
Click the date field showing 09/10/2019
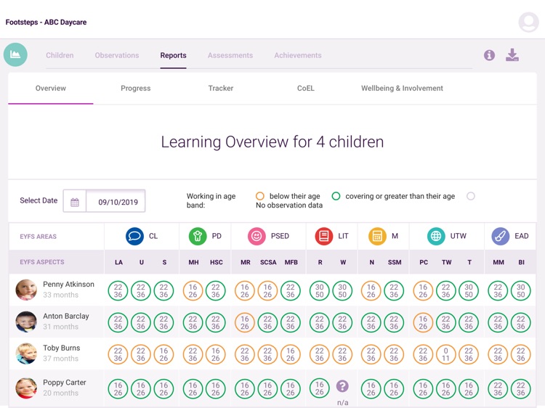coord(116,201)
